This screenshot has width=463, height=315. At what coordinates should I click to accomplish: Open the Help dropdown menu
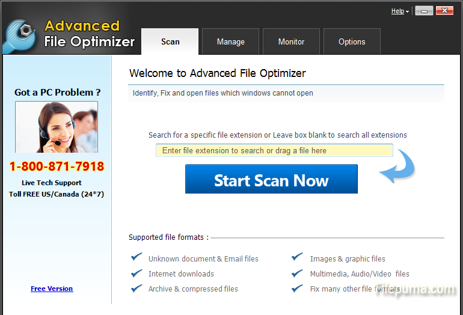point(400,11)
